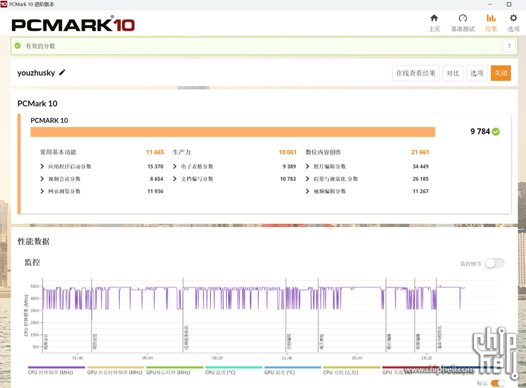Click the orange PCMARK 10 score bar
The height and width of the screenshot is (388, 526).
[x=233, y=132]
